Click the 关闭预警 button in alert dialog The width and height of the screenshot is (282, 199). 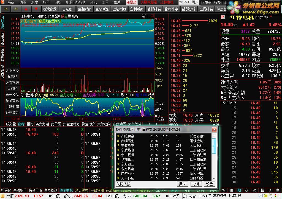tap(123, 184)
